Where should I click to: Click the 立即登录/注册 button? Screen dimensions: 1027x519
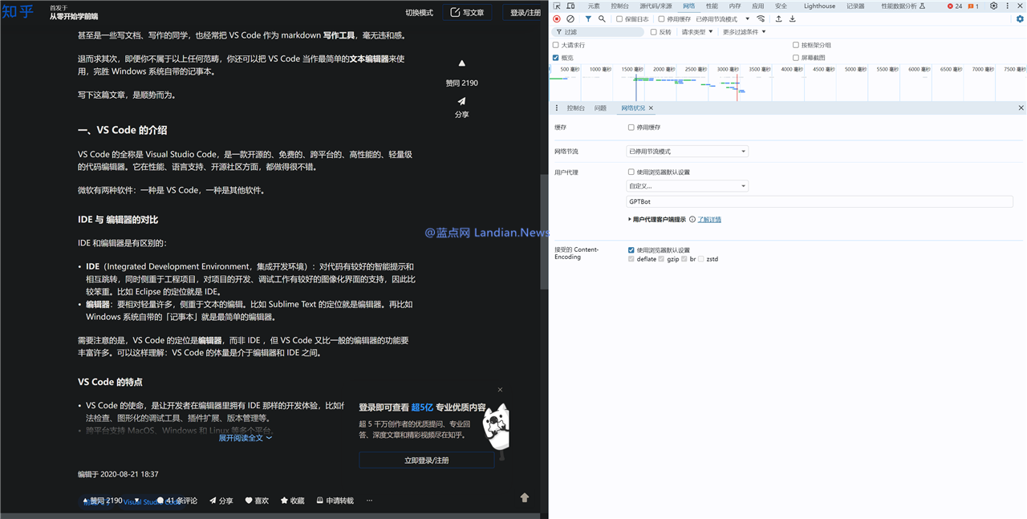point(427,460)
